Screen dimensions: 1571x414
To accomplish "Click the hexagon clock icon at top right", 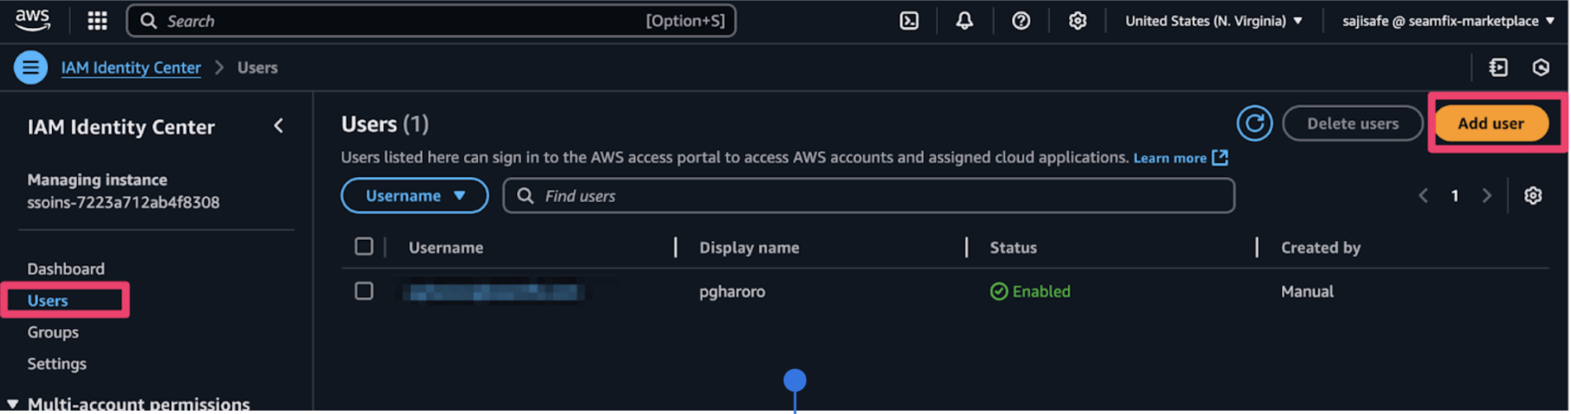I will click(x=1540, y=68).
